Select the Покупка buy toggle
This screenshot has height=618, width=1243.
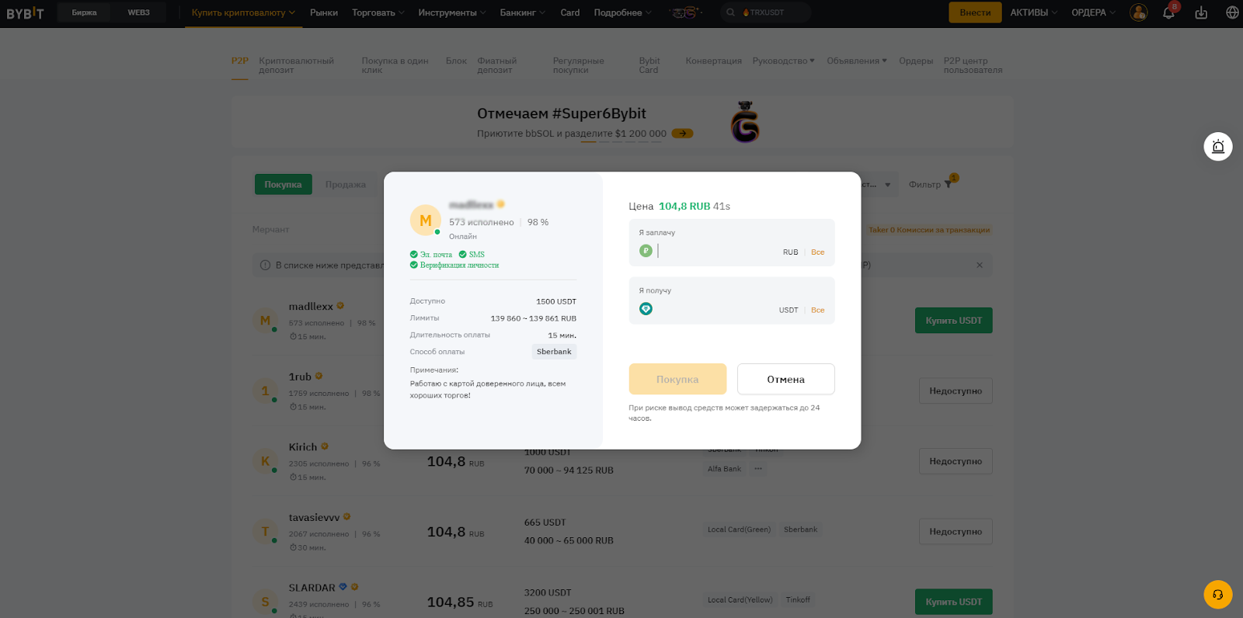tap(283, 184)
